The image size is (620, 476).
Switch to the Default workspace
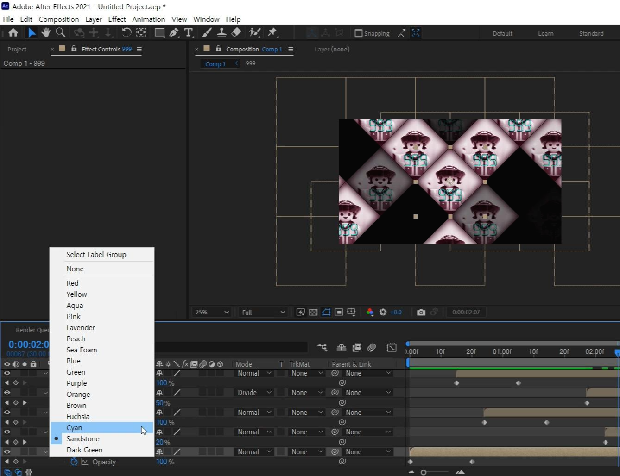502,33
